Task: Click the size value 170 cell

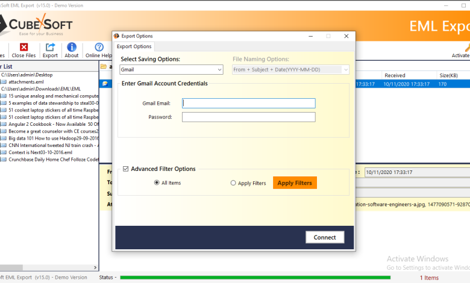Action: [x=442, y=84]
